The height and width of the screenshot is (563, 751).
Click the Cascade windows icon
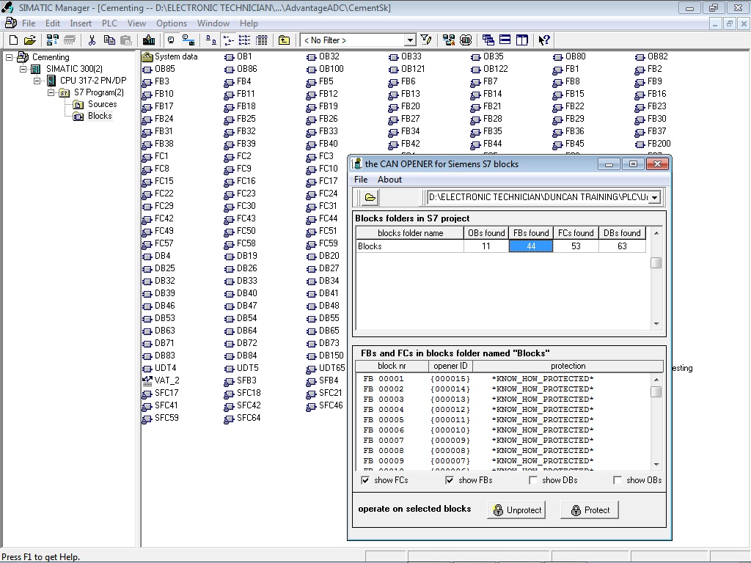[x=488, y=40]
